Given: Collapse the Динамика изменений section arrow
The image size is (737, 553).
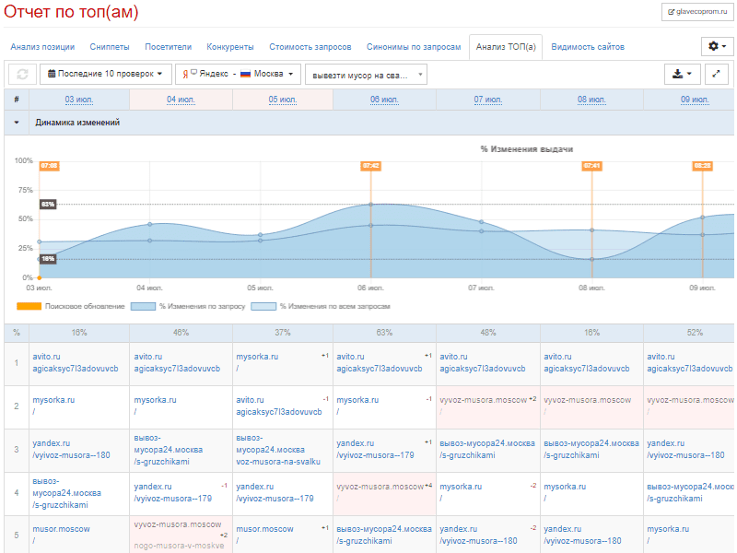Looking at the screenshot, I should pyautogui.click(x=17, y=123).
